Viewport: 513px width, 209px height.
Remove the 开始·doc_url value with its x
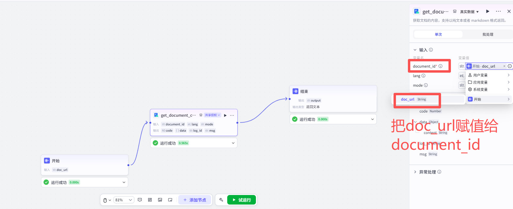click(x=504, y=66)
